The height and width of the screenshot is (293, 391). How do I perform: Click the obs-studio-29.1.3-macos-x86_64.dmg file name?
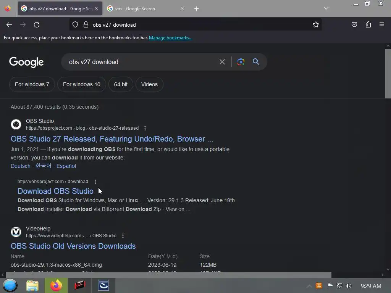click(56, 265)
